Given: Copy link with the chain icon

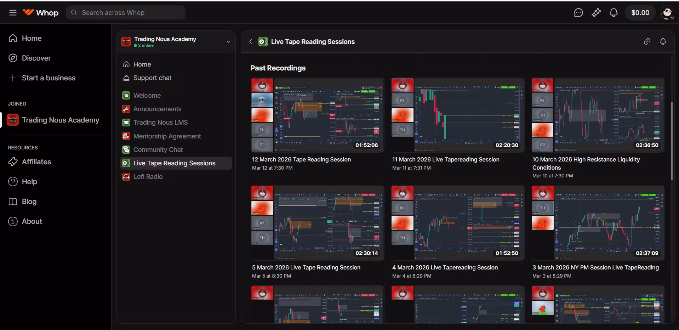Looking at the screenshot, I should tap(647, 42).
